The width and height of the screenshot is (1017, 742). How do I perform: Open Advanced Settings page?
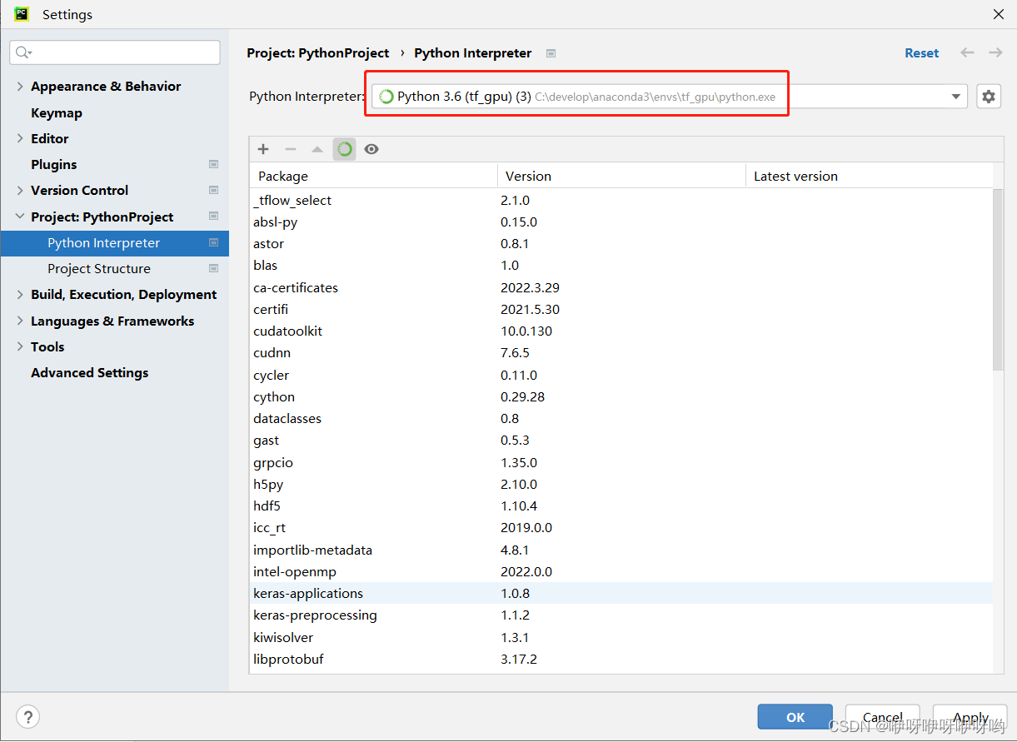[x=90, y=373]
